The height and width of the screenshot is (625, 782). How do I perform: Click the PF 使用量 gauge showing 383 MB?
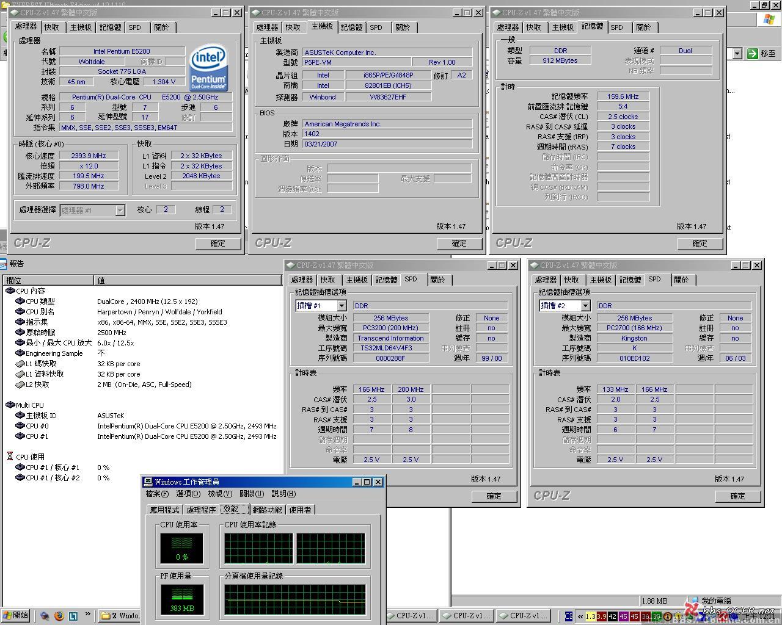point(181,599)
